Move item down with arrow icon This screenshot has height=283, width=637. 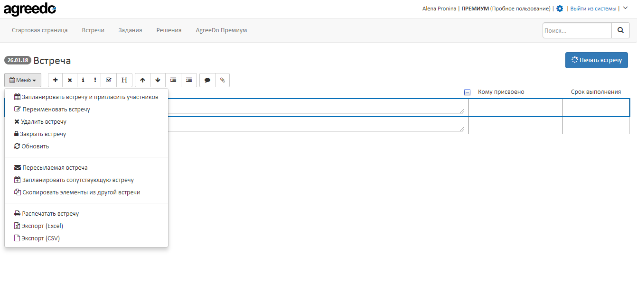[158, 80]
